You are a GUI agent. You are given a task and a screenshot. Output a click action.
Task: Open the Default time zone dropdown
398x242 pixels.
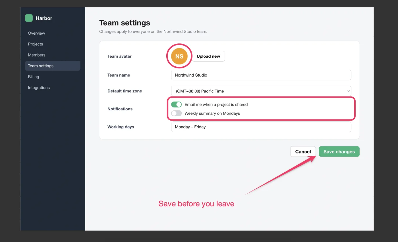pyautogui.click(x=261, y=91)
